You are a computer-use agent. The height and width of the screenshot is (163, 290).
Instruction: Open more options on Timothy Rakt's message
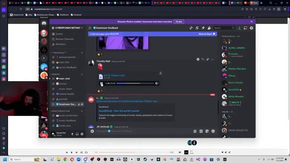[x=213, y=59]
